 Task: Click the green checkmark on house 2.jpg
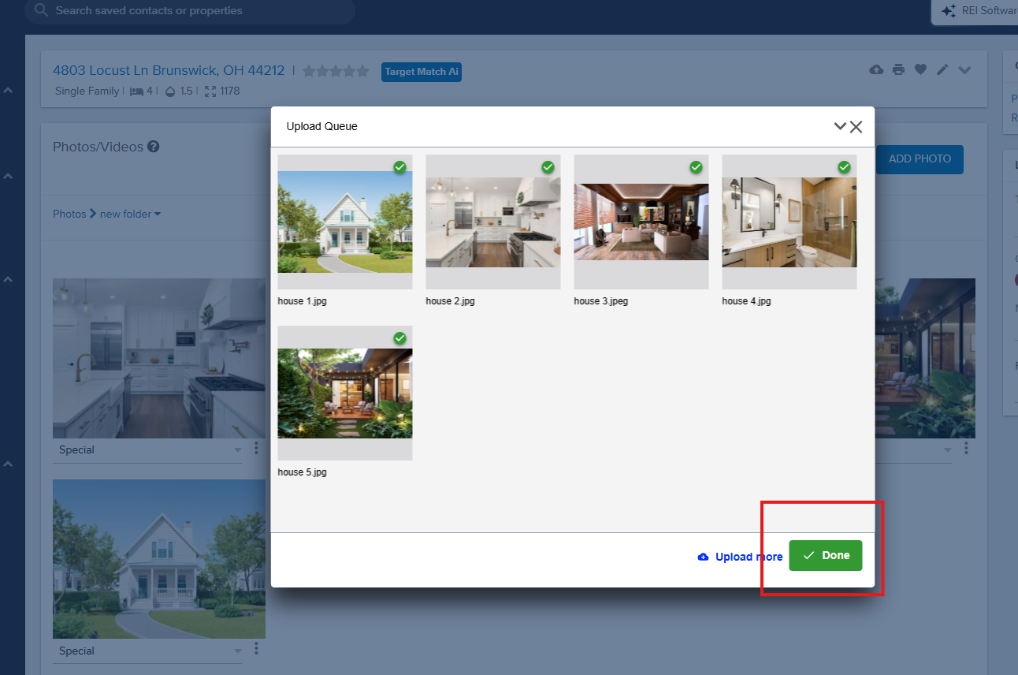[548, 167]
